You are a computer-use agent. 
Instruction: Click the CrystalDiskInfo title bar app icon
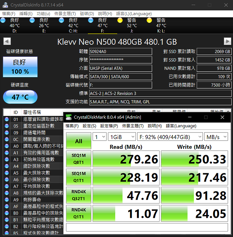coord(6,5)
